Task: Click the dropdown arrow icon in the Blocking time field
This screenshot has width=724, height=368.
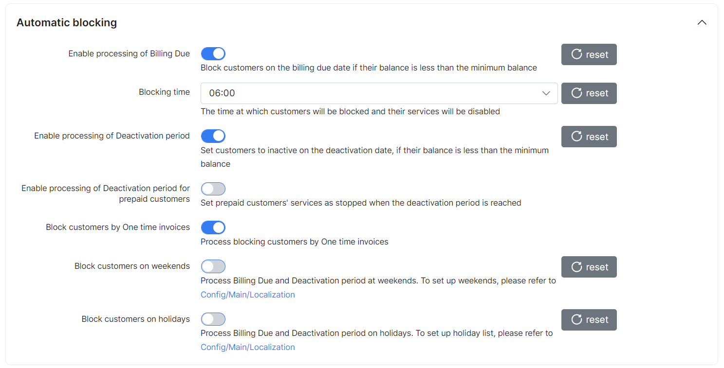Action: coord(546,93)
